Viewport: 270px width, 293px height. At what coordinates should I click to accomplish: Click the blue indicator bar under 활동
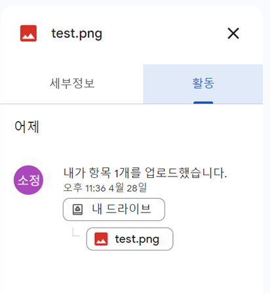(x=203, y=103)
